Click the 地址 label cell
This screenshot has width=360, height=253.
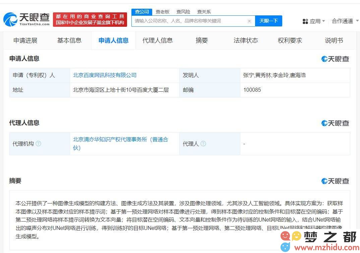(40, 90)
